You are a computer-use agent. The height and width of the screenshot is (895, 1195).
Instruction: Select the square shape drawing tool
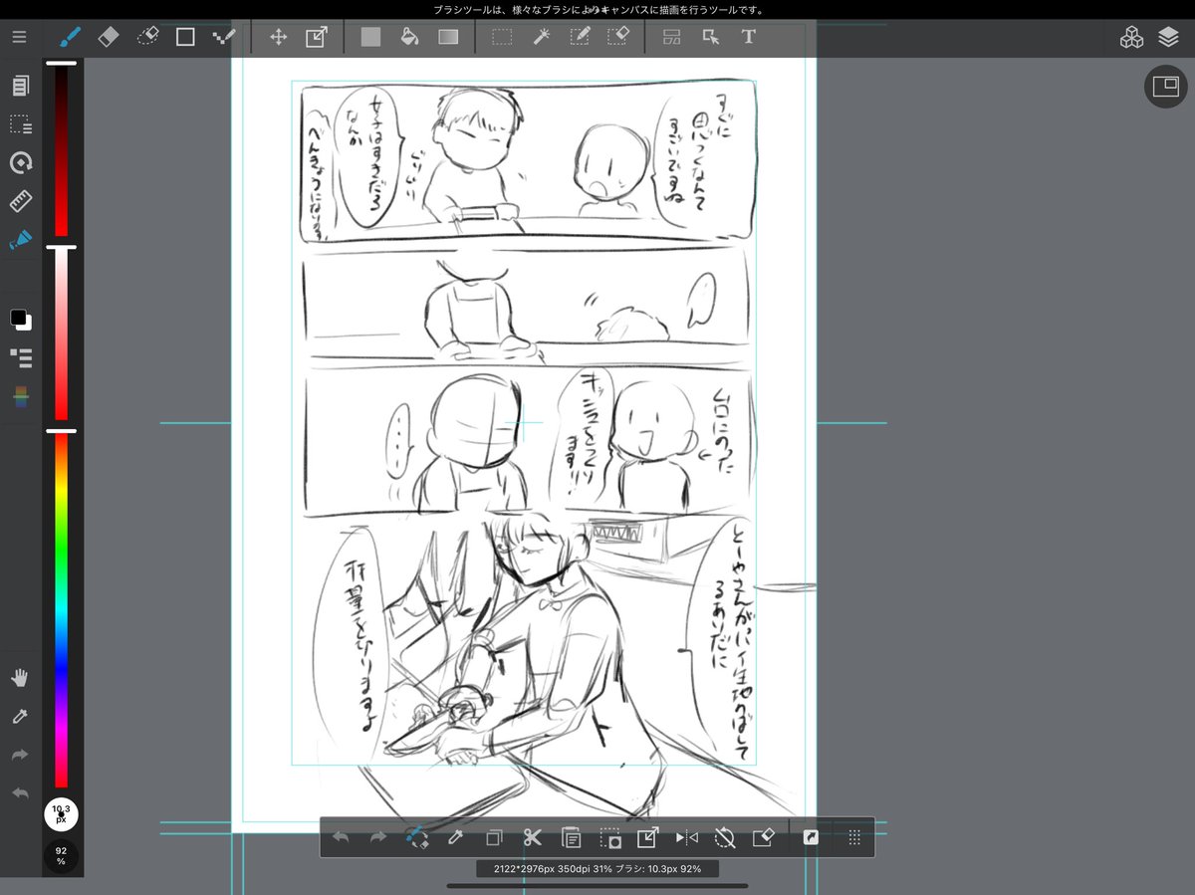click(x=185, y=38)
